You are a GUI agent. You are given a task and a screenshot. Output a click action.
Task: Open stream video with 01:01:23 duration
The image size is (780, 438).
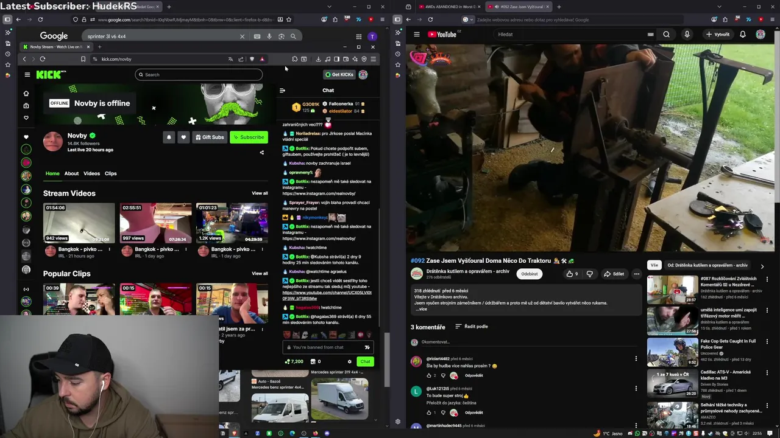[x=232, y=223]
